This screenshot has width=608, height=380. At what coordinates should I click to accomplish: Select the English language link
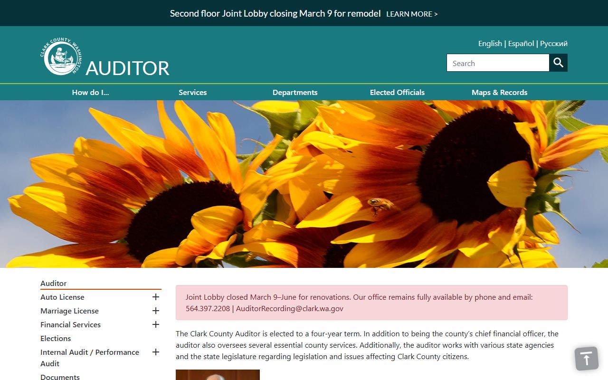tap(490, 43)
